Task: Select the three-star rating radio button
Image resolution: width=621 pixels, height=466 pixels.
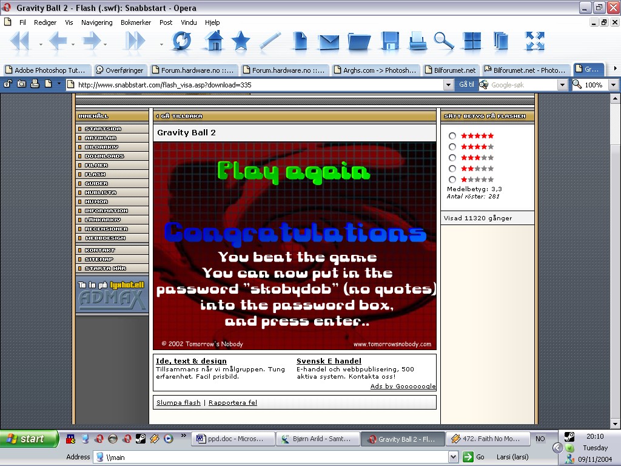Action: 452,158
